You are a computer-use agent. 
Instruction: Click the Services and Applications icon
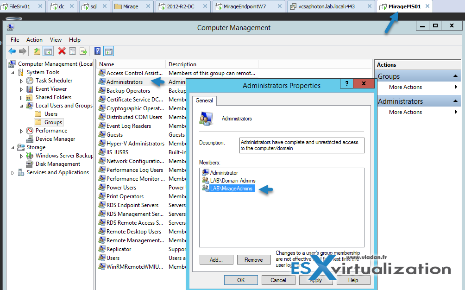(x=21, y=172)
